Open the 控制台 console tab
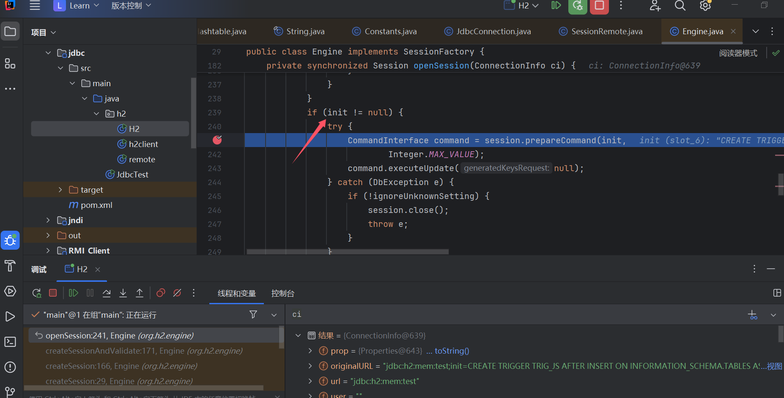This screenshot has height=398, width=784. [x=283, y=293]
